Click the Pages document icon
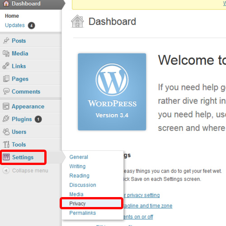 (6, 79)
